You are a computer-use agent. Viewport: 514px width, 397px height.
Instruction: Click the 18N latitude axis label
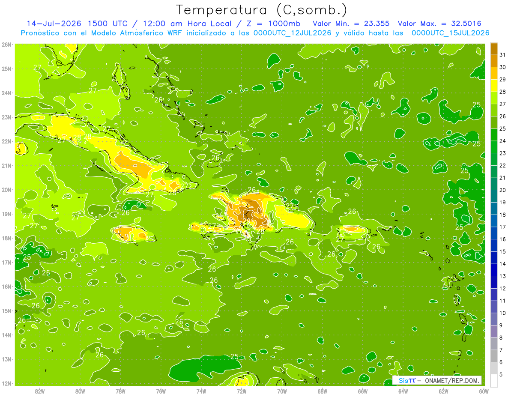point(6,238)
